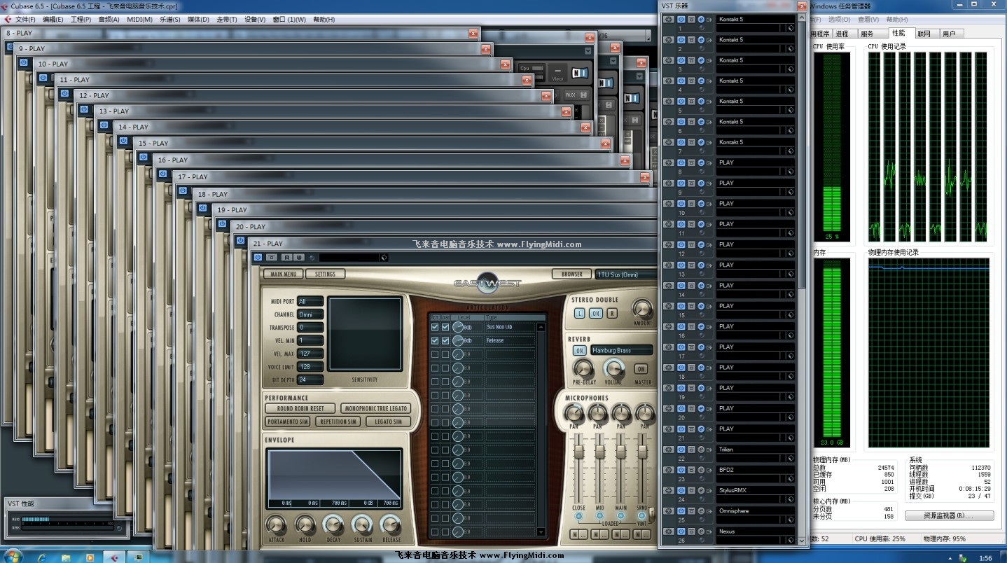
Task: Open the editor for the StylusRMX instrument
Action: tap(701, 490)
